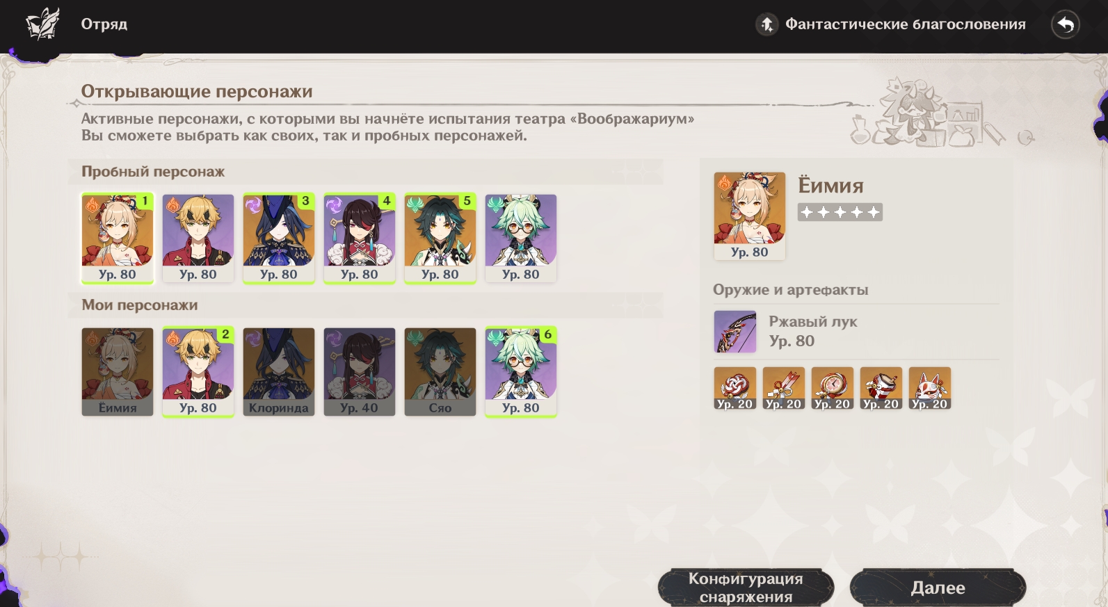Click greyed-out Клоринда in my characters

coord(279,372)
